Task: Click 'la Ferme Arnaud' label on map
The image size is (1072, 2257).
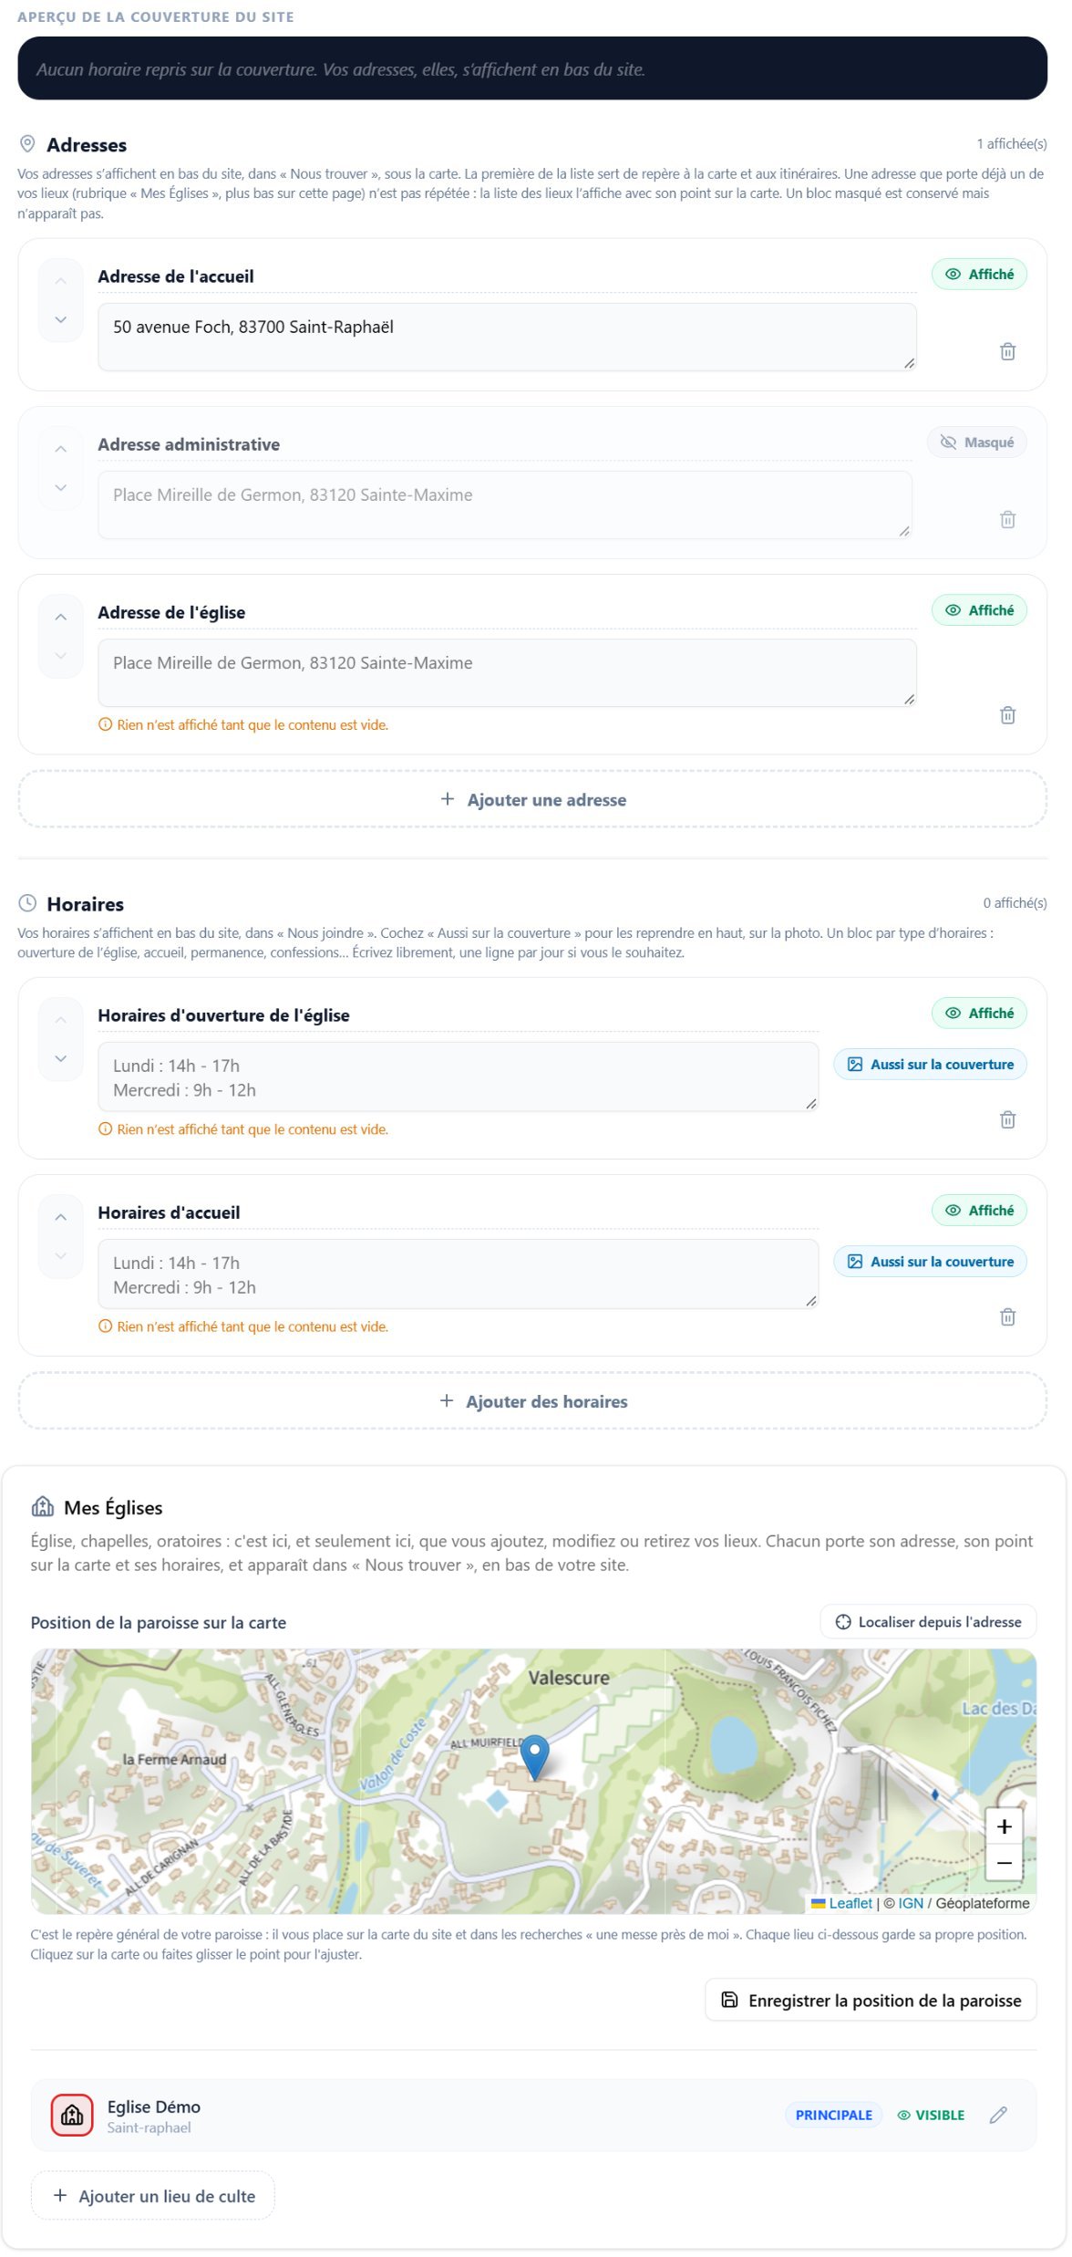Action: tap(175, 1762)
